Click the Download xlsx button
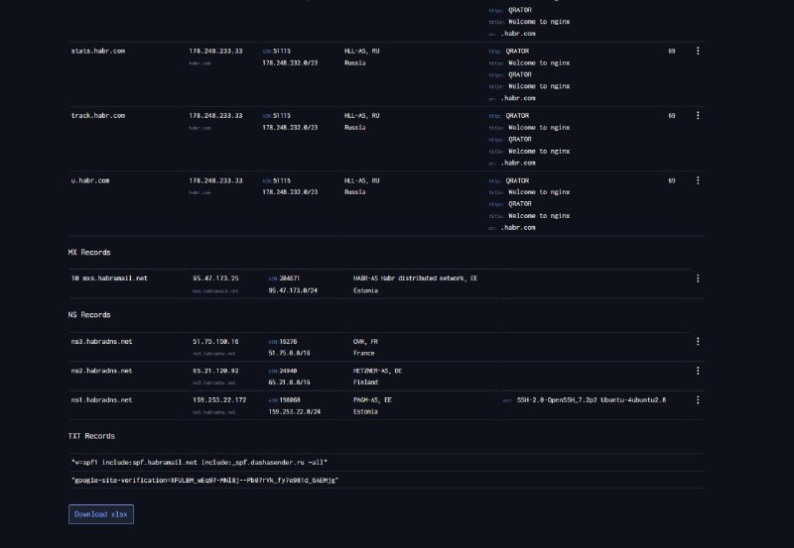 point(101,514)
